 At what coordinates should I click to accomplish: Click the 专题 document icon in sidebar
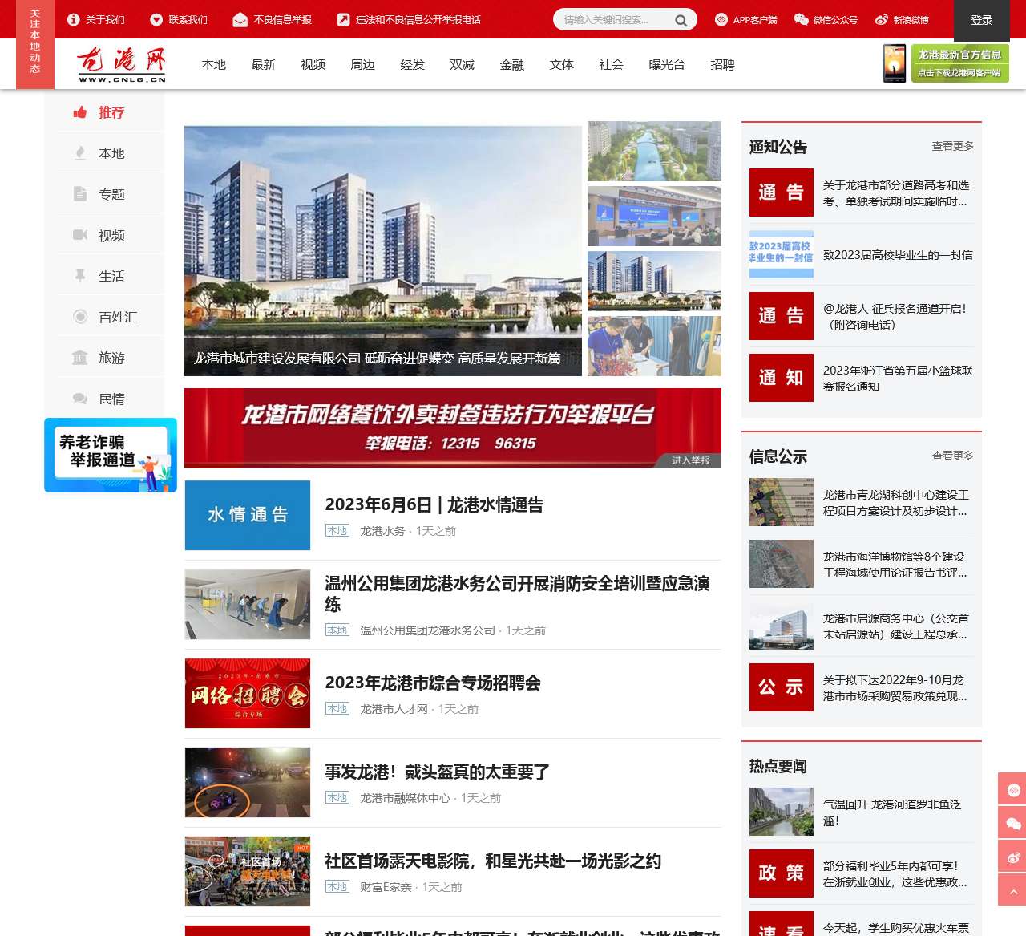[80, 194]
